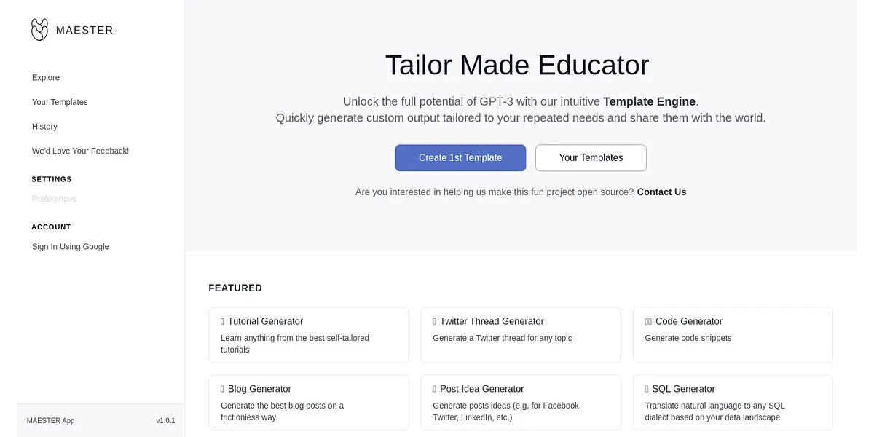874x437 pixels.
Task: Select the SQL Generator template card
Action: (732, 403)
